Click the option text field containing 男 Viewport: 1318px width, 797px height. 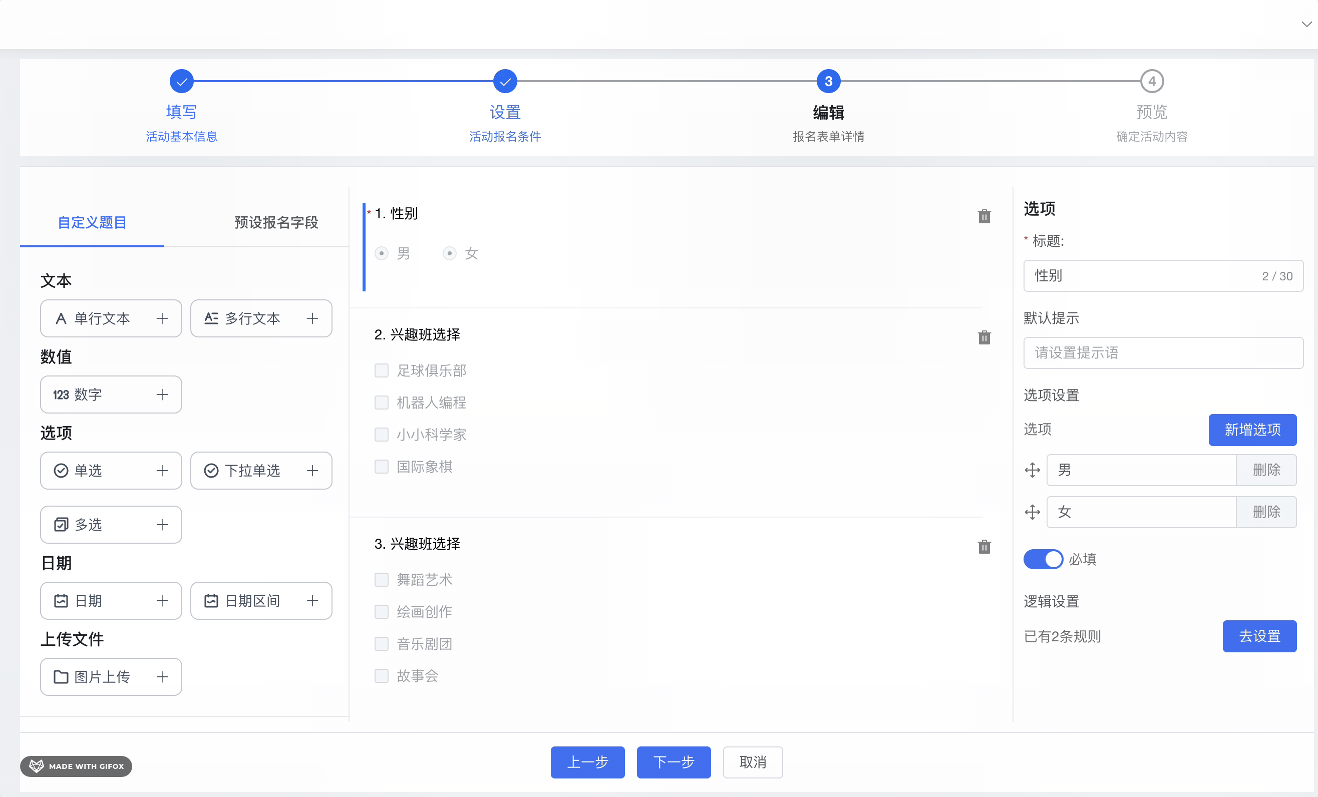[x=1141, y=470]
